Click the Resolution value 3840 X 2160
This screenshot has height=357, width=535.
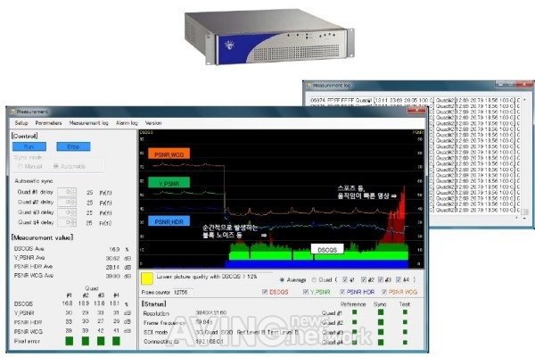(210, 312)
